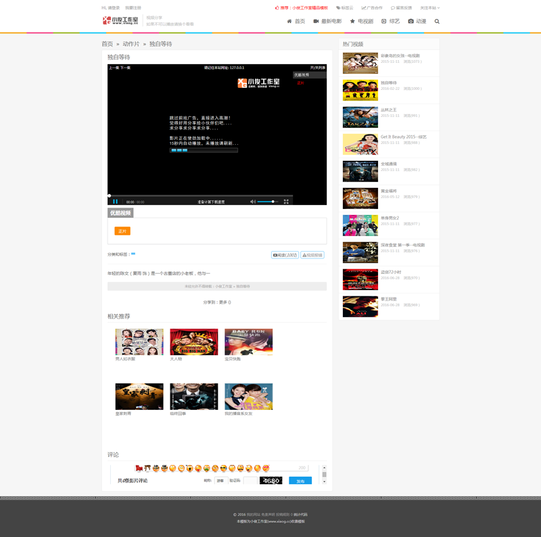Click the comment box scrollbar up arrow

[324, 467]
